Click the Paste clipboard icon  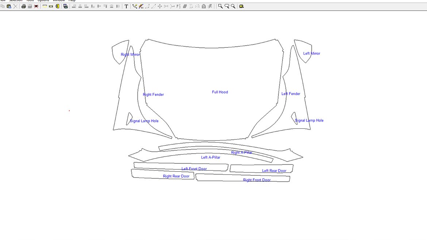point(9,6)
